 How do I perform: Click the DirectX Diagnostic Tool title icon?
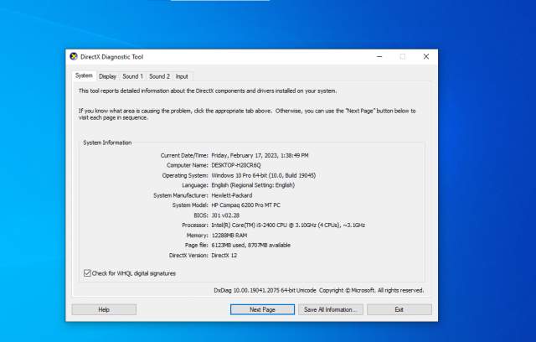(x=74, y=56)
